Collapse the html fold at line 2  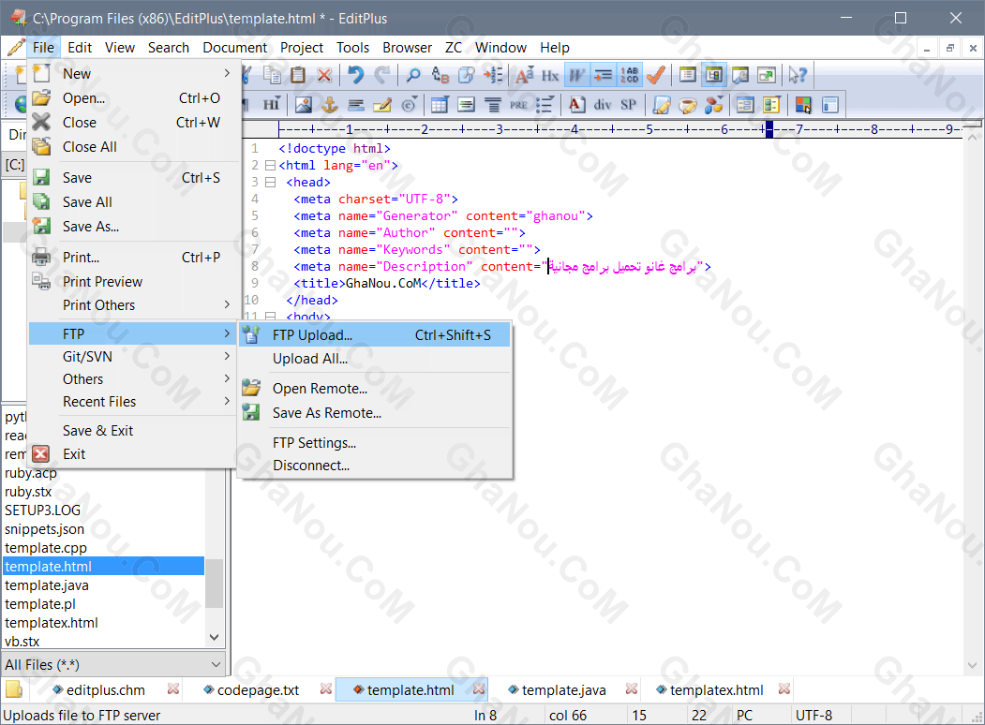click(x=270, y=166)
